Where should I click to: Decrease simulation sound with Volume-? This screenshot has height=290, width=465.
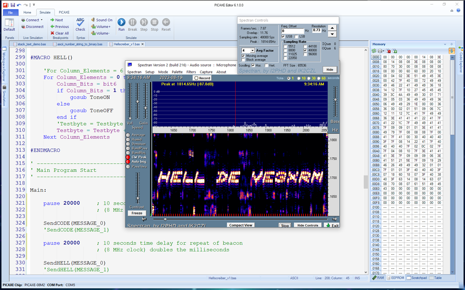[100, 33]
